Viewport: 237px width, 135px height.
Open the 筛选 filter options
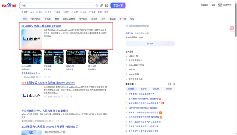pos(106,12)
